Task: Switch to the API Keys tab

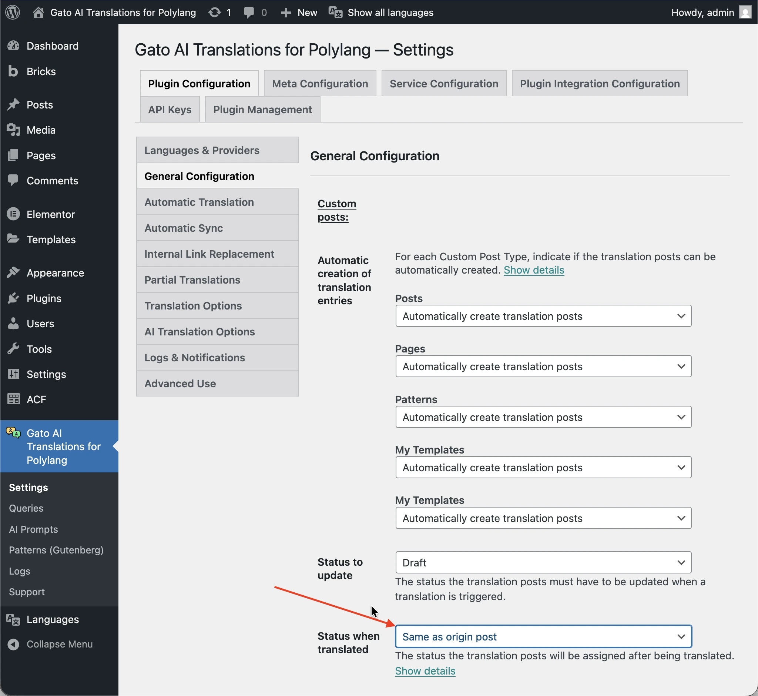Action: point(170,109)
